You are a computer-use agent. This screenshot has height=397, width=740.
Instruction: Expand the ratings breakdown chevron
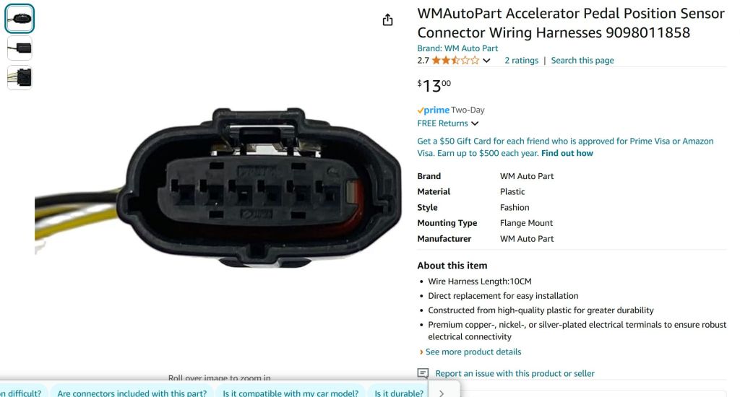486,61
